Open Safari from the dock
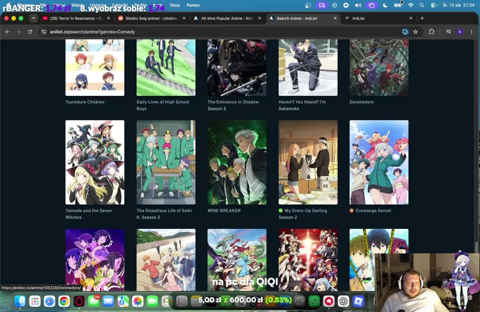Image resolution: width=480 pixels, height=312 pixels. click(49, 301)
